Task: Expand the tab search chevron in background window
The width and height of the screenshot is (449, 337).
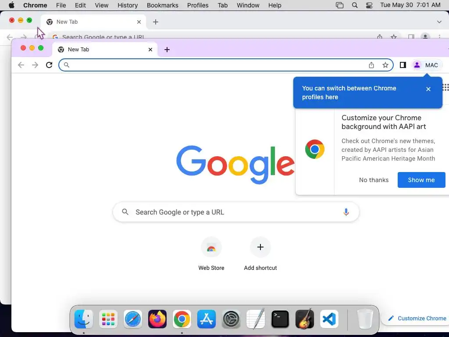Action: (x=439, y=22)
